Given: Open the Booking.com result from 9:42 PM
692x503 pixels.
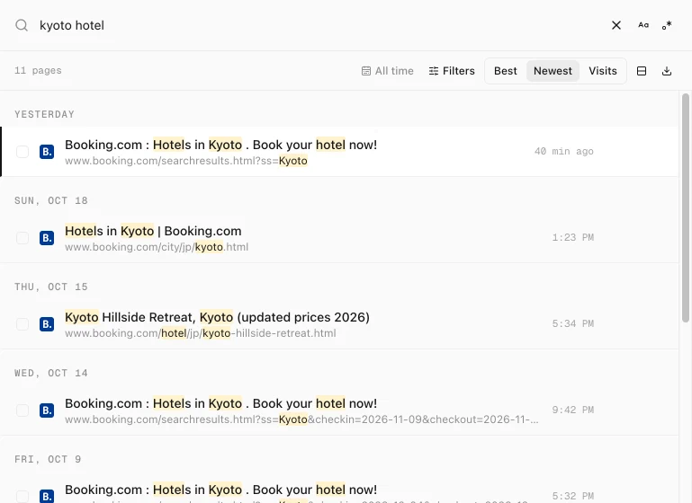Looking at the screenshot, I should [x=220, y=403].
